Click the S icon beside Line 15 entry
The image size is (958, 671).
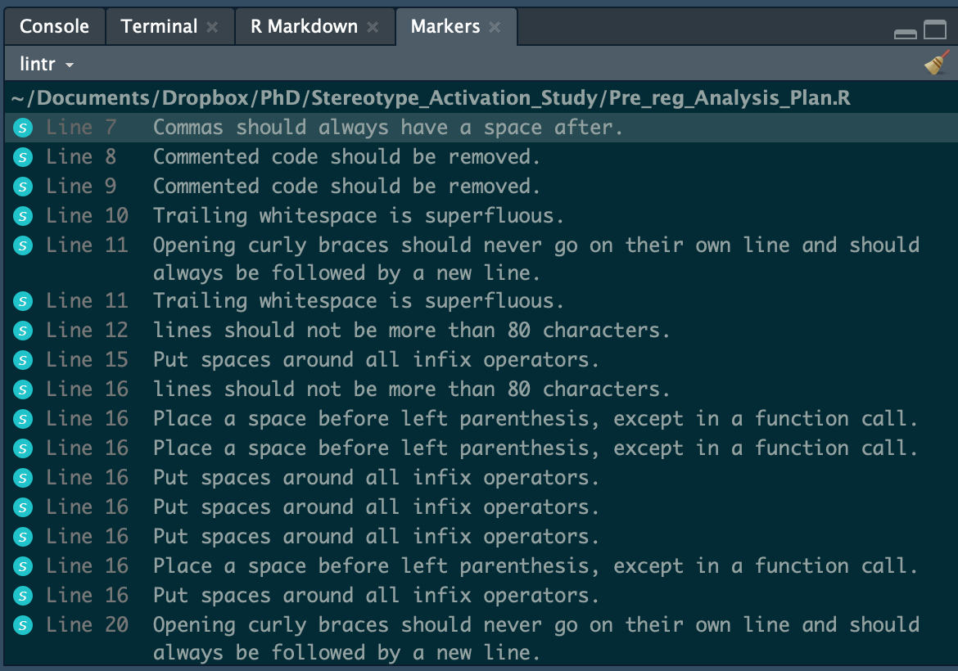click(x=22, y=359)
